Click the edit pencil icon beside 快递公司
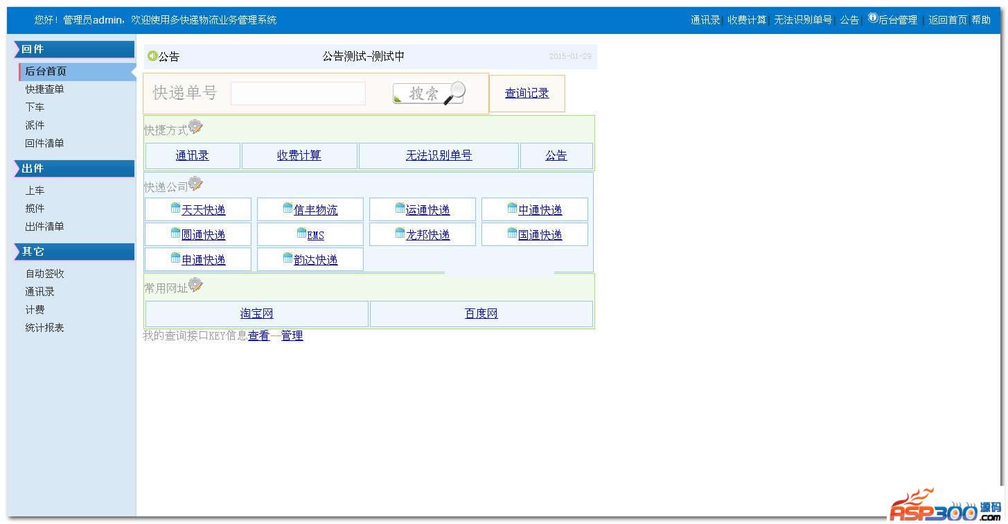 click(195, 184)
